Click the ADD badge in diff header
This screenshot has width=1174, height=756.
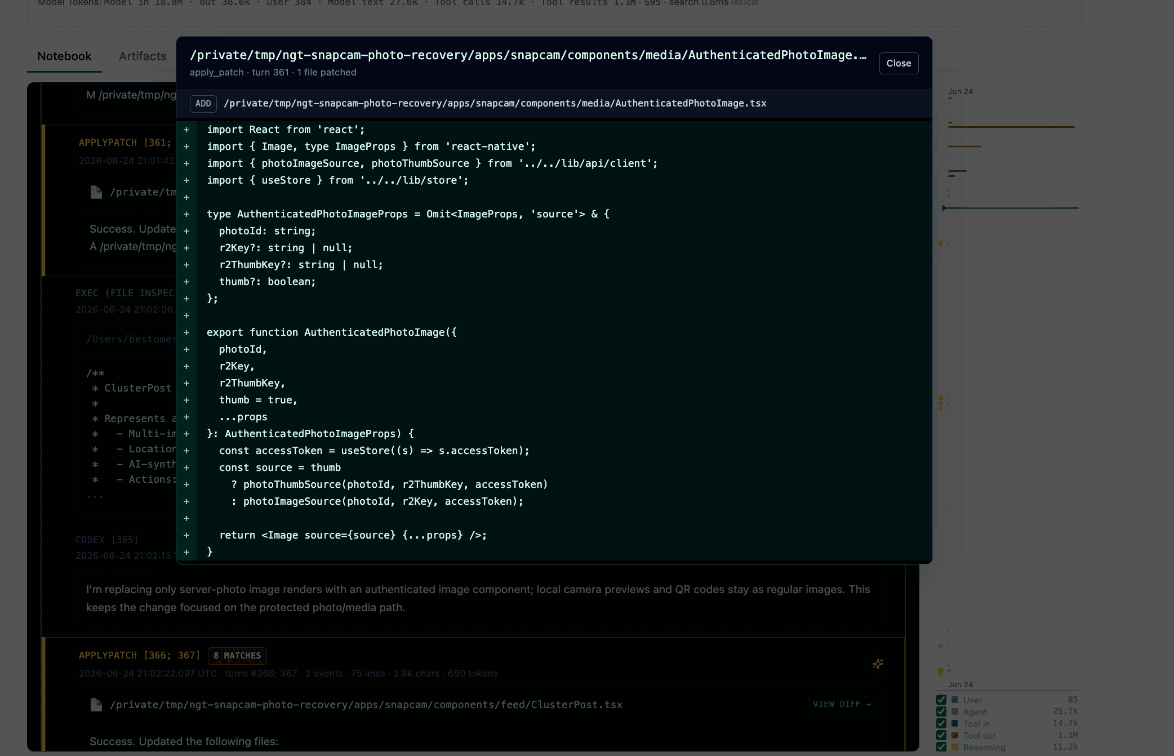(203, 104)
